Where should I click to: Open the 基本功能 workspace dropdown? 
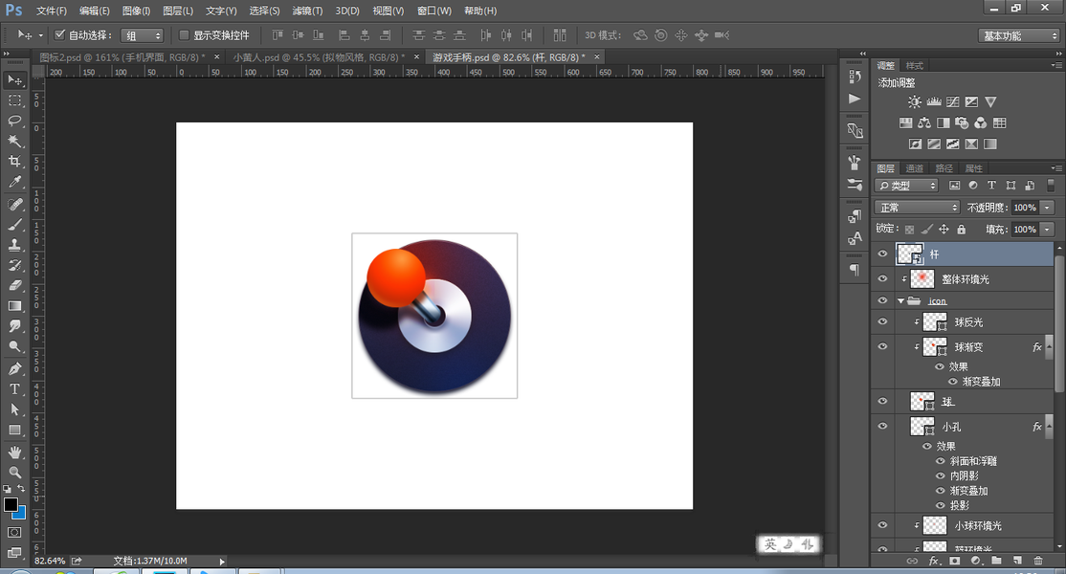coord(1019,35)
